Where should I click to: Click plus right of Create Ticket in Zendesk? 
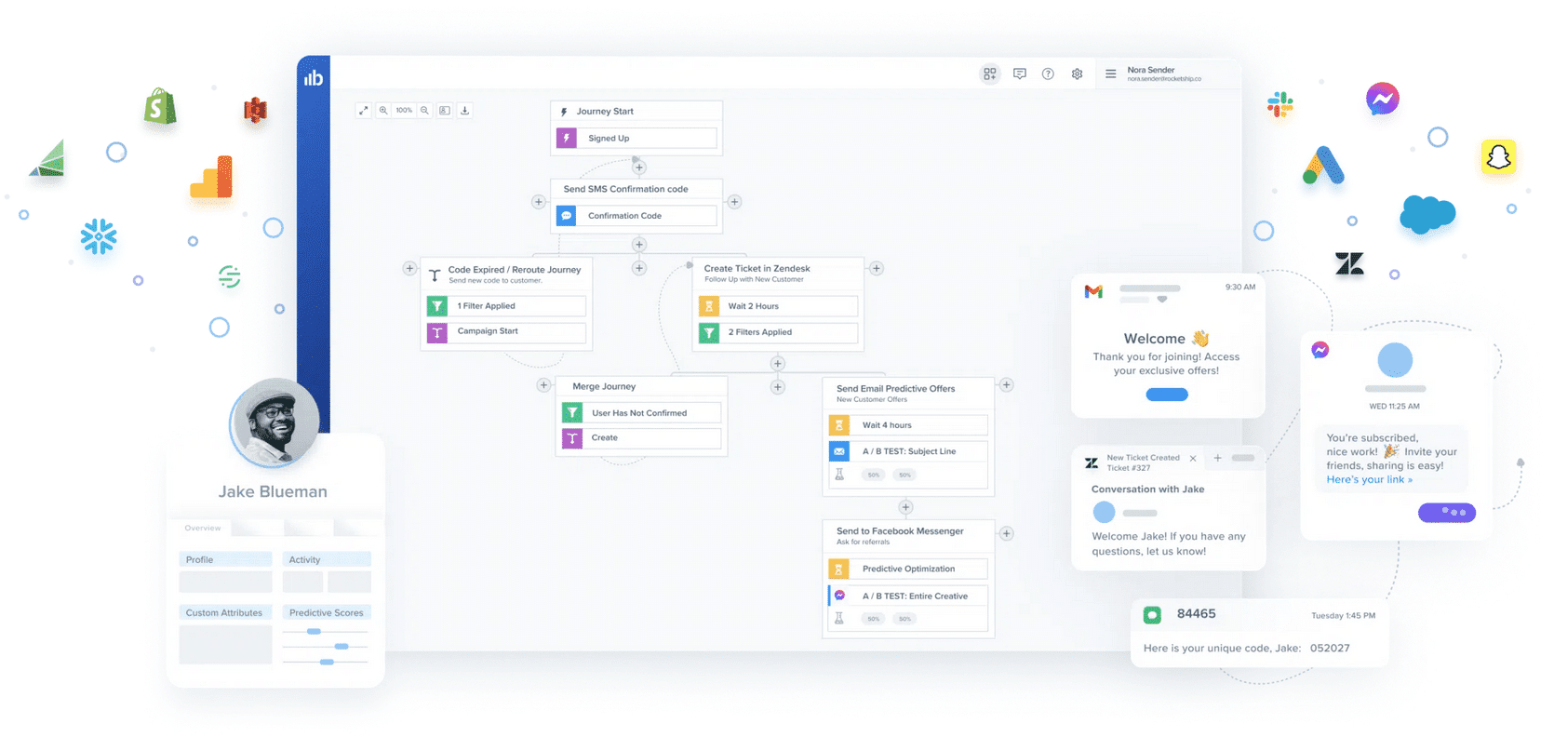click(x=876, y=268)
